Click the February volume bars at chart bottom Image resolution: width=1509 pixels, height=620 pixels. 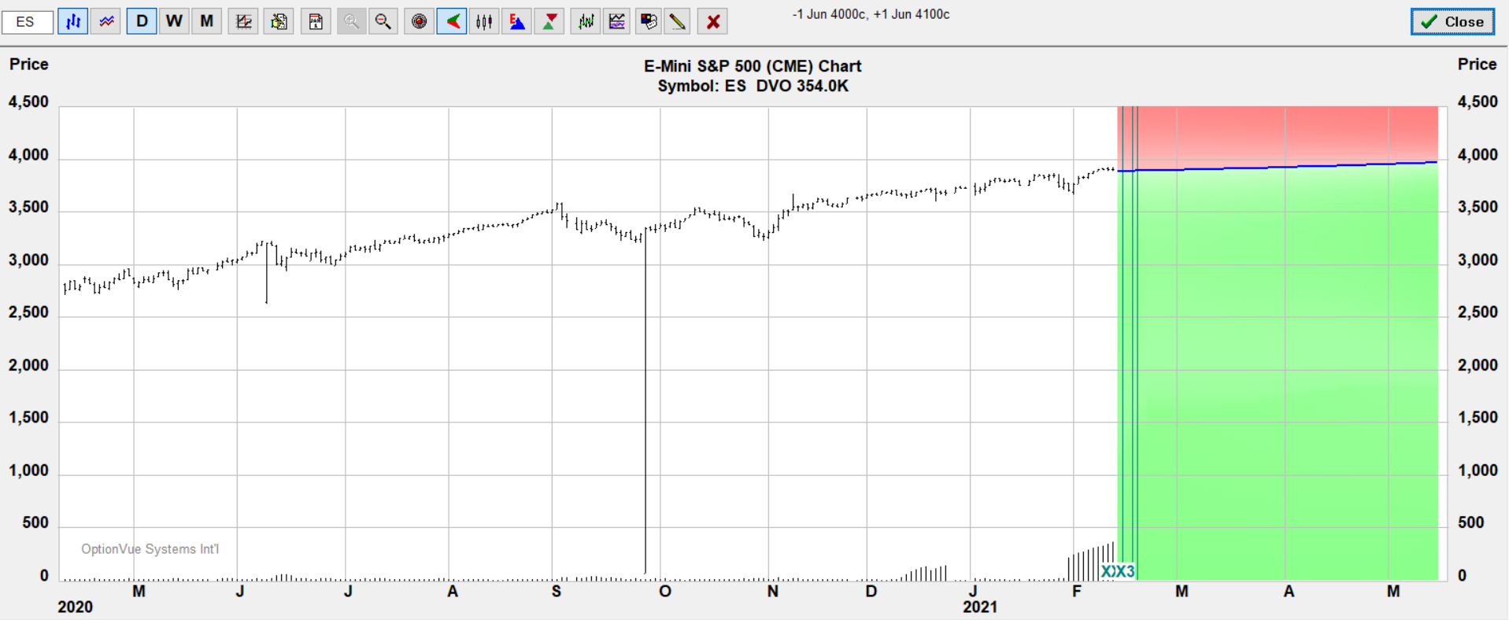tap(1091, 562)
